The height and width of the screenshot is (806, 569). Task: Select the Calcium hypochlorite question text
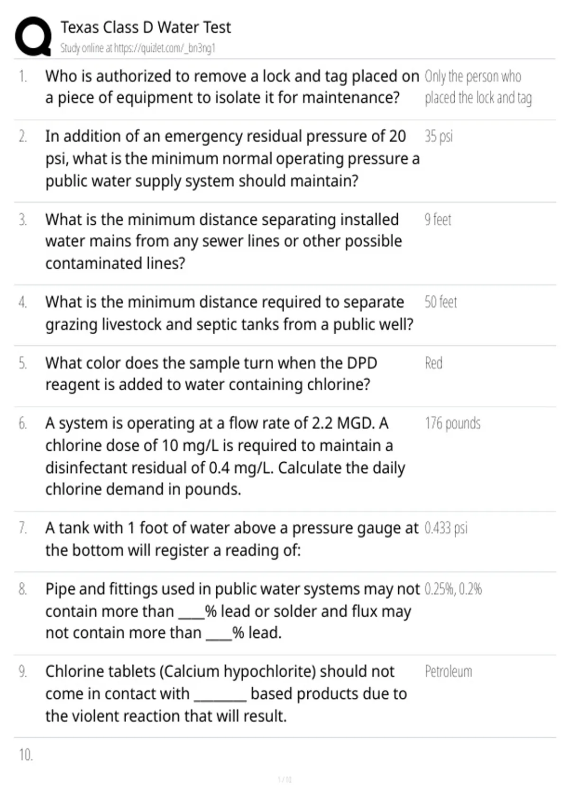(x=226, y=694)
